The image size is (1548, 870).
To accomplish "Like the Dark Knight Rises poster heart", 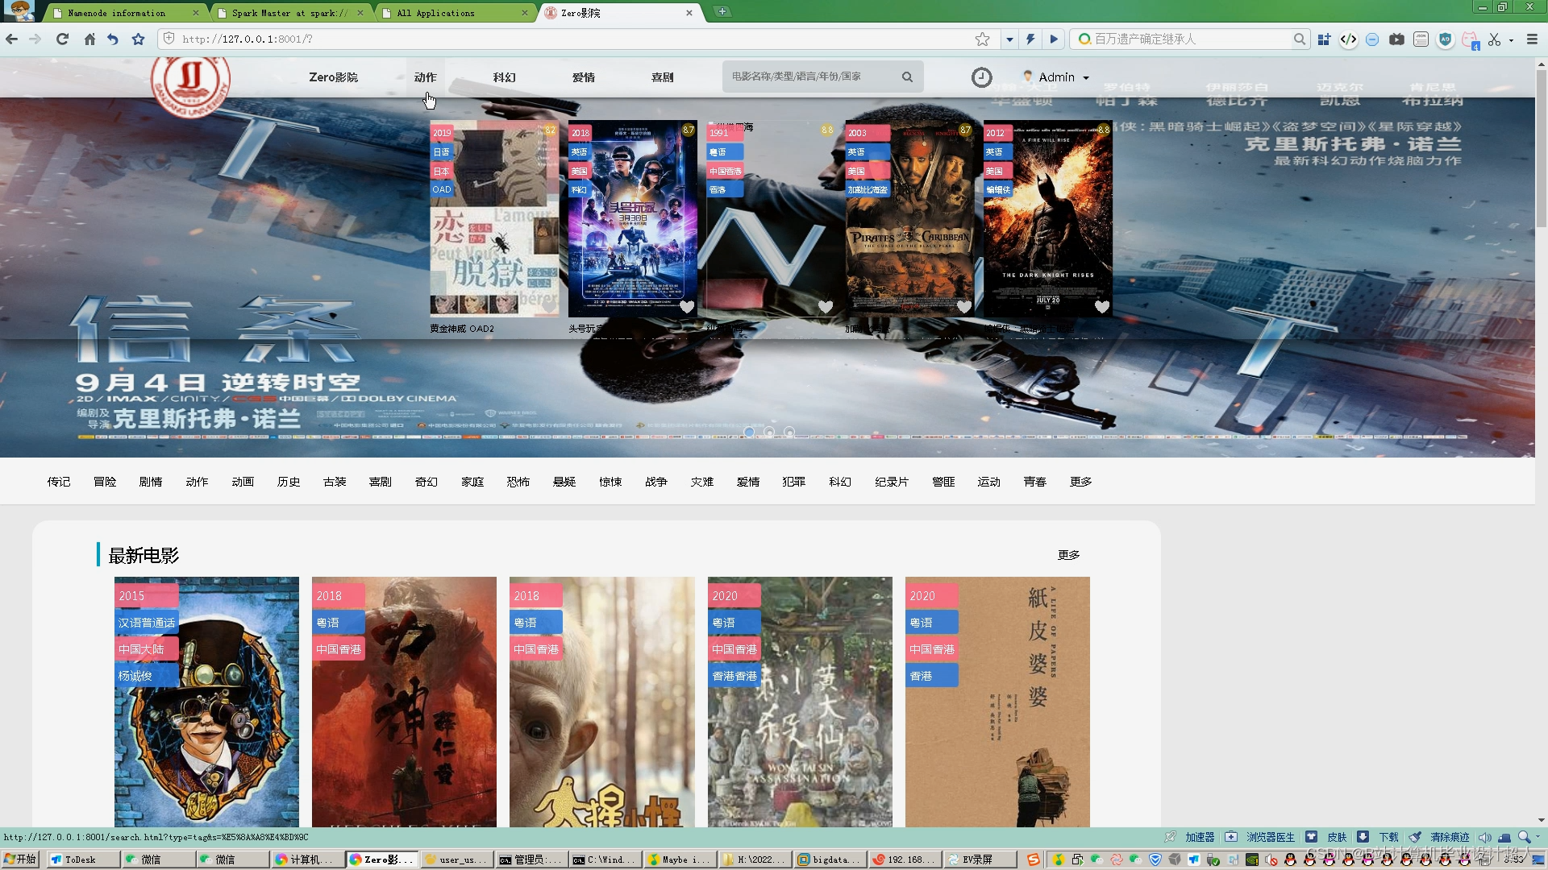I will (1101, 306).
